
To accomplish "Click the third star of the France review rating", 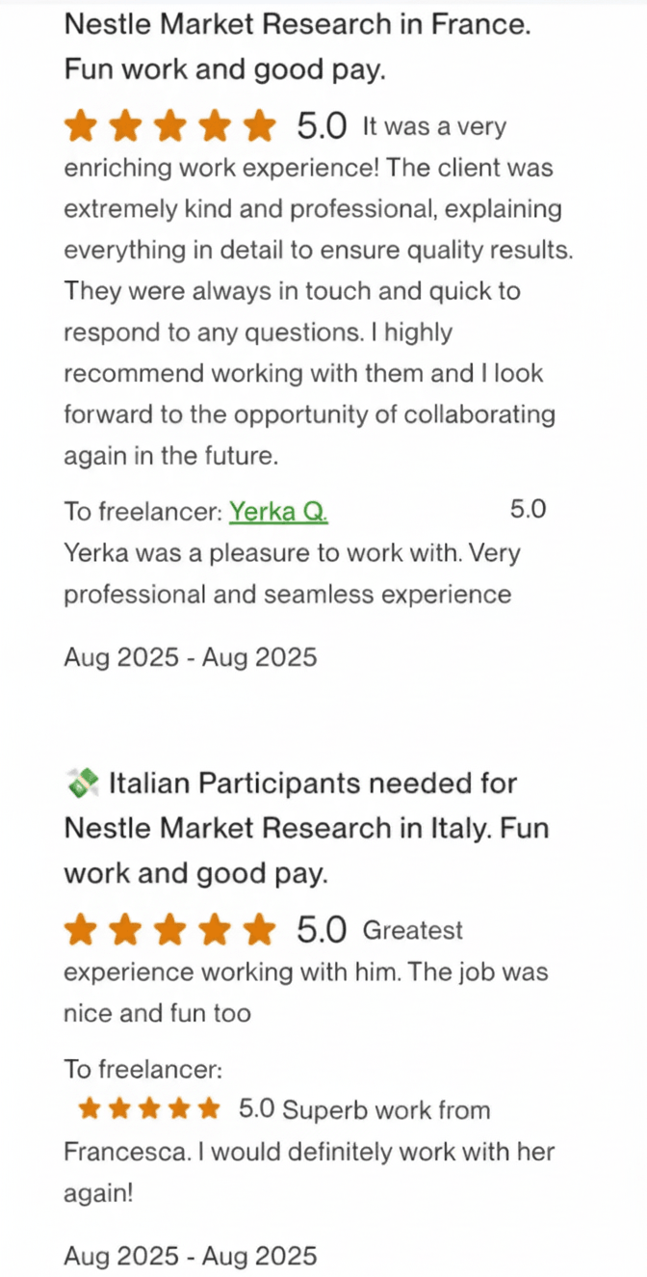I will point(169,126).
